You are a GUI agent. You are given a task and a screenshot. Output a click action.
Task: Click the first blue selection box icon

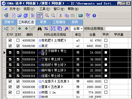coord(53,29)
